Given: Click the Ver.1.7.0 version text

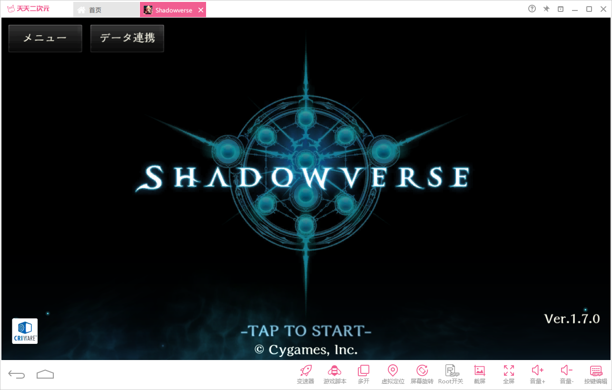Looking at the screenshot, I should (572, 319).
